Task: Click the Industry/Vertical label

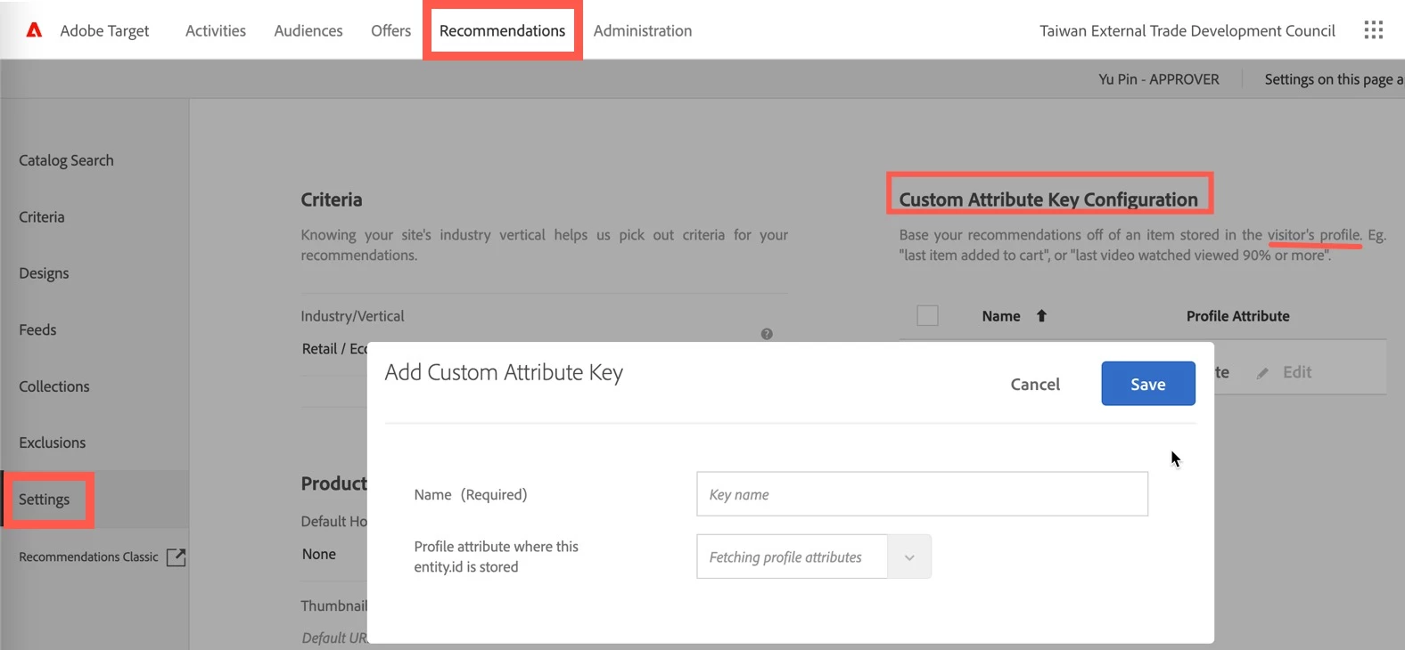Action: tap(352, 316)
